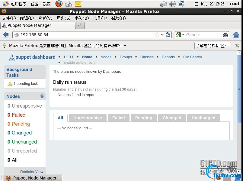Open the 帮助(H) menu
Viewport: 243px width, 181px height.
click(118, 18)
